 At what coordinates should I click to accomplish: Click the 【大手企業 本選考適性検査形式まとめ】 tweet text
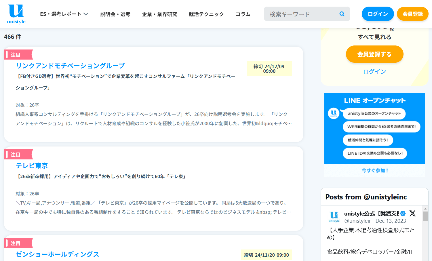point(371,234)
